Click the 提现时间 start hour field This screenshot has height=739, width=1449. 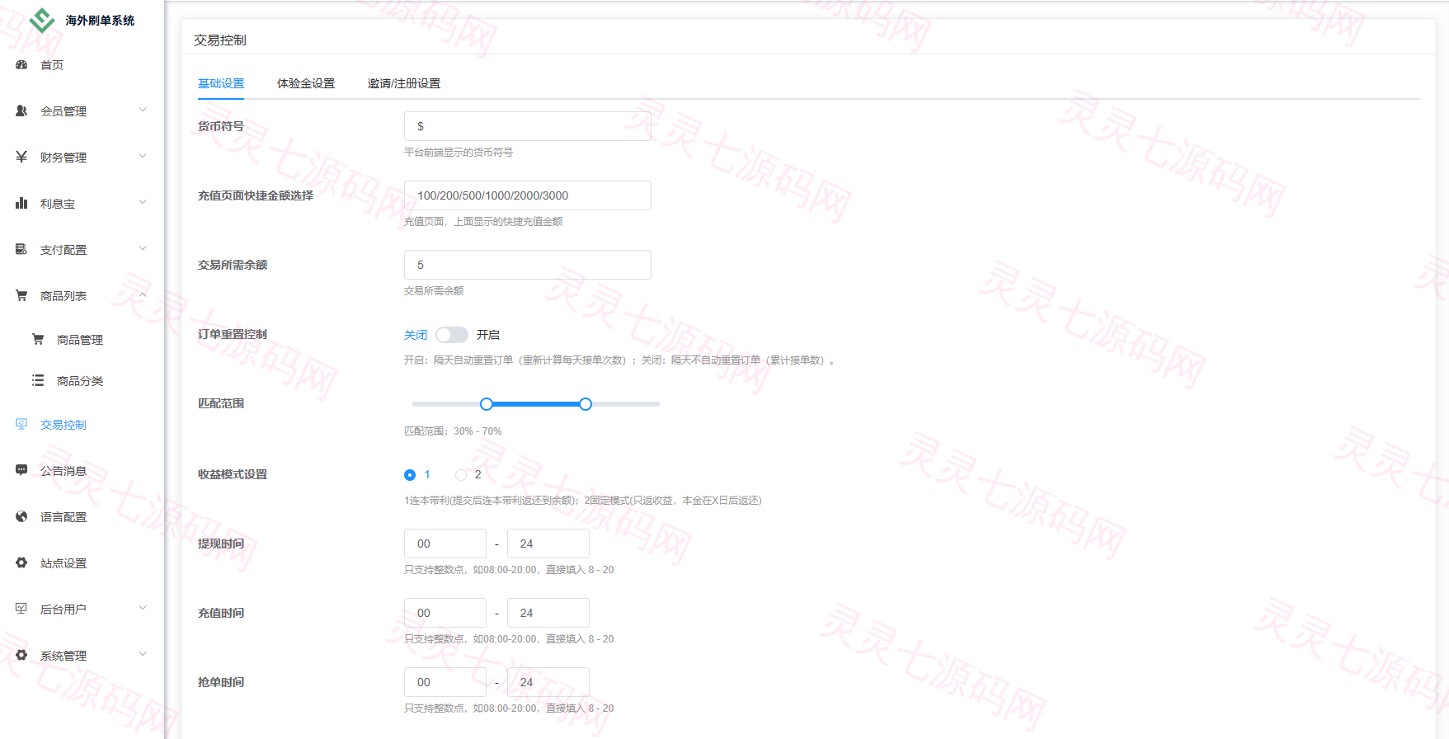pyautogui.click(x=445, y=544)
